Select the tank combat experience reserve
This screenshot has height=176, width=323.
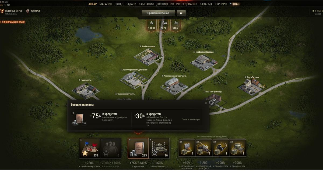[x=159, y=148]
